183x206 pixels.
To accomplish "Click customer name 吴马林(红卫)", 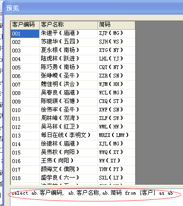I will click(69, 127).
